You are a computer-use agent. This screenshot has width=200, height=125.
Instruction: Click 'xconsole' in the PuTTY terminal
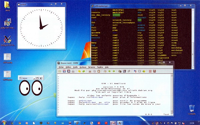tap(176, 53)
